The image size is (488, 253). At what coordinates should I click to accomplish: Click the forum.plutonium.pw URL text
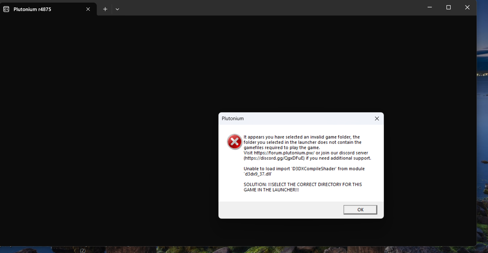[284, 153]
